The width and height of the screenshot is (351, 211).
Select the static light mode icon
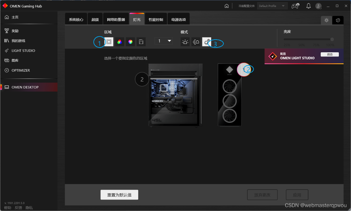coord(185,42)
